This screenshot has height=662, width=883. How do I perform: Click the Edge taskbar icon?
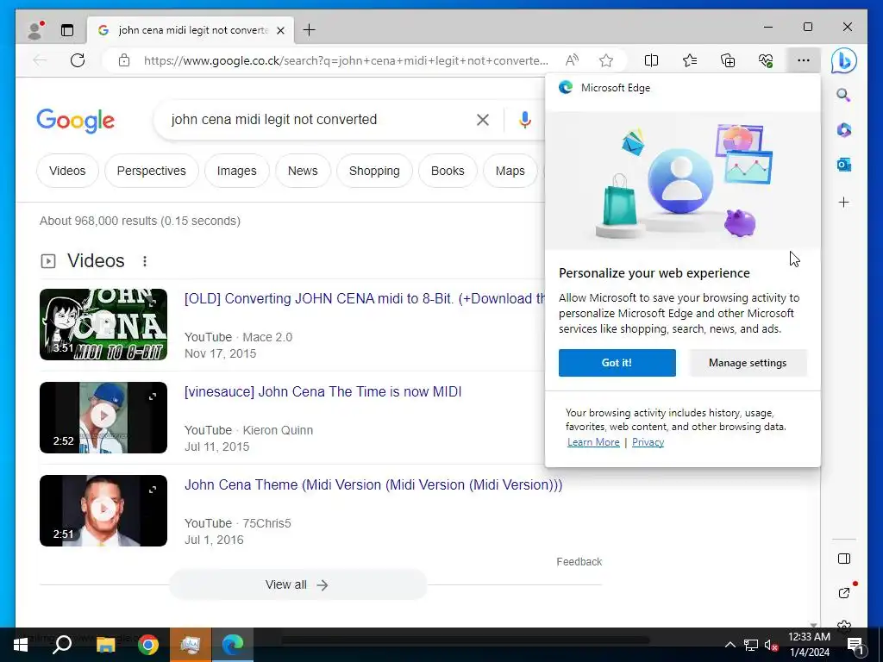pos(233,645)
